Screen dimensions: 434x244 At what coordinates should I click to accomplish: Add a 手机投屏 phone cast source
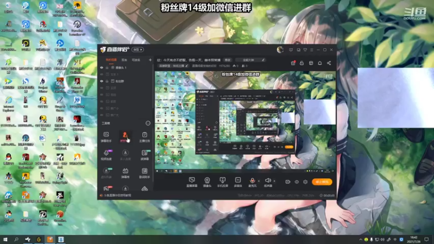click(222, 182)
